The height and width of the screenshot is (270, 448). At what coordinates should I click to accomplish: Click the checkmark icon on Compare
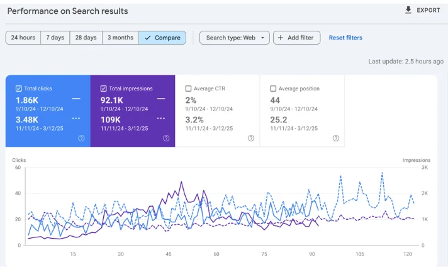[147, 38]
